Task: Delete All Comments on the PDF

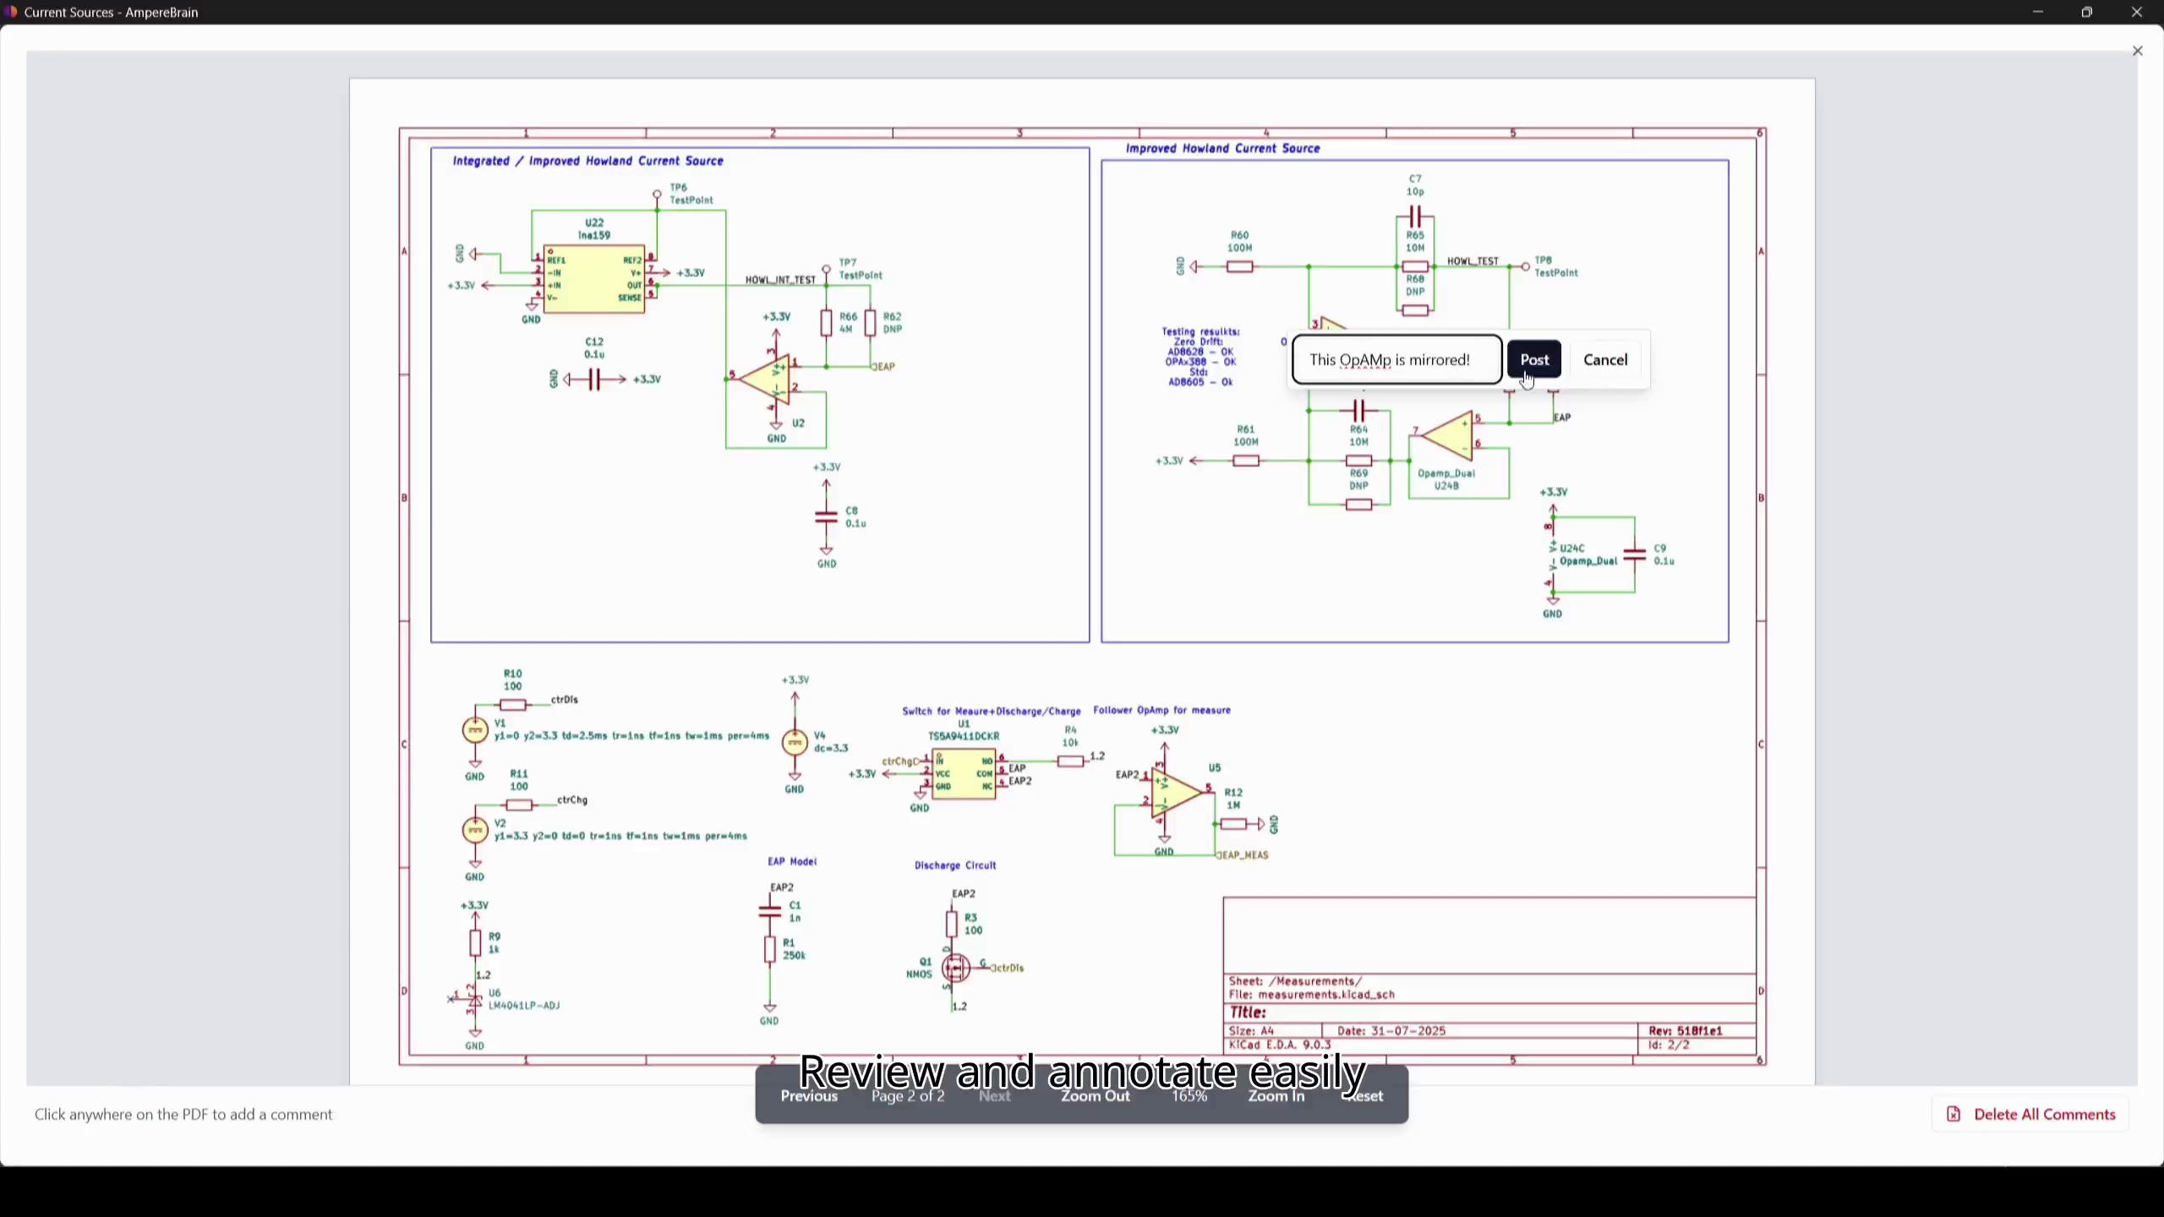Action: pyautogui.click(x=2030, y=1114)
